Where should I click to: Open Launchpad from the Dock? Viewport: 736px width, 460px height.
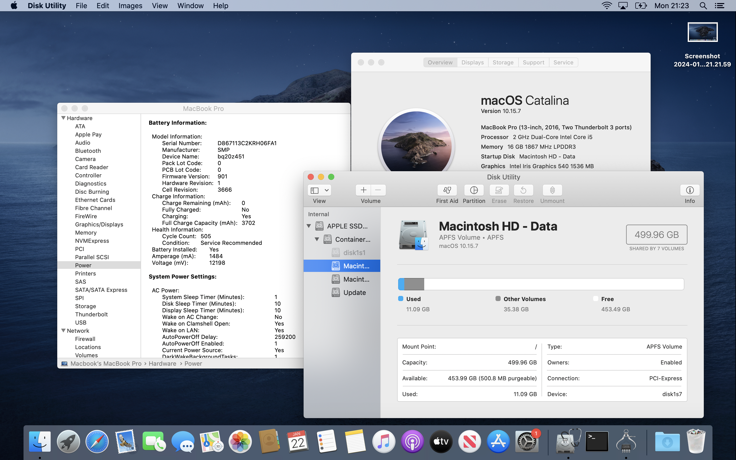tap(68, 441)
